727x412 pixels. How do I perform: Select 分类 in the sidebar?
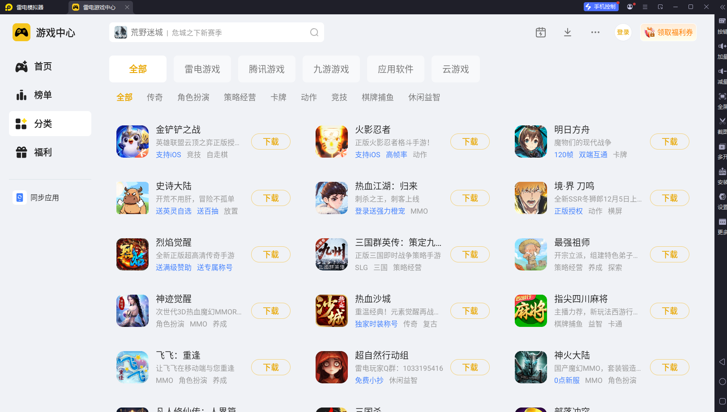coord(50,124)
